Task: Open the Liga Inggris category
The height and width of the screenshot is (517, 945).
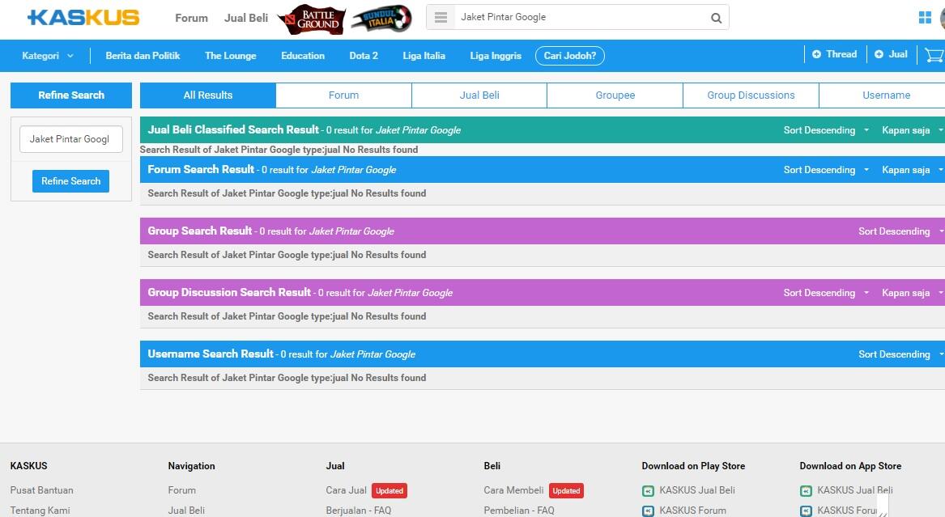Action: (496, 55)
